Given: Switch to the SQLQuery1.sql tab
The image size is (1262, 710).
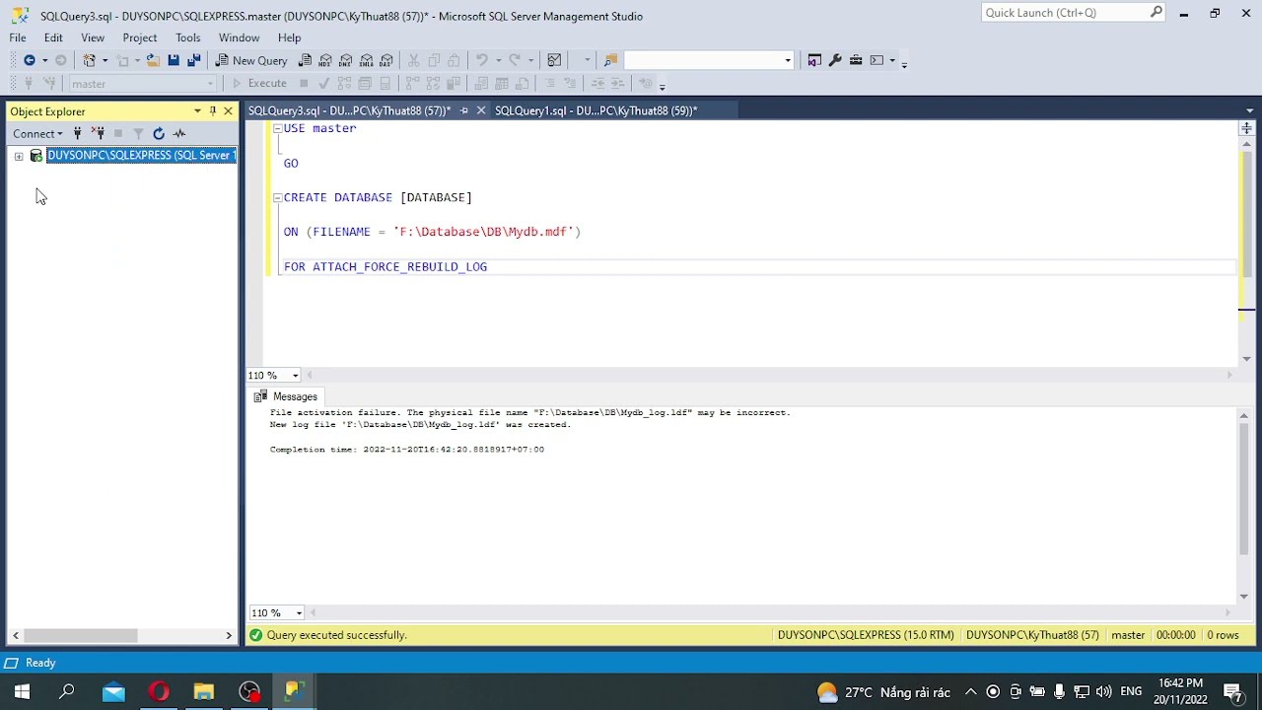Looking at the screenshot, I should coord(596,110).
